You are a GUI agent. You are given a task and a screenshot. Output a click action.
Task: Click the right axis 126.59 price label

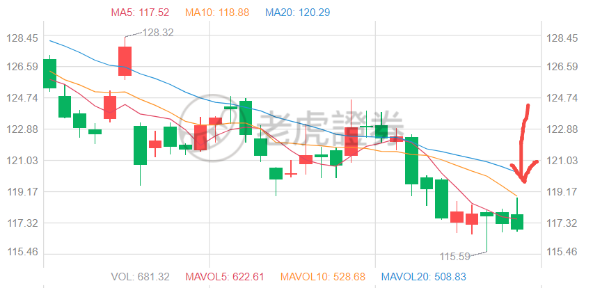(x=562, y=67)
